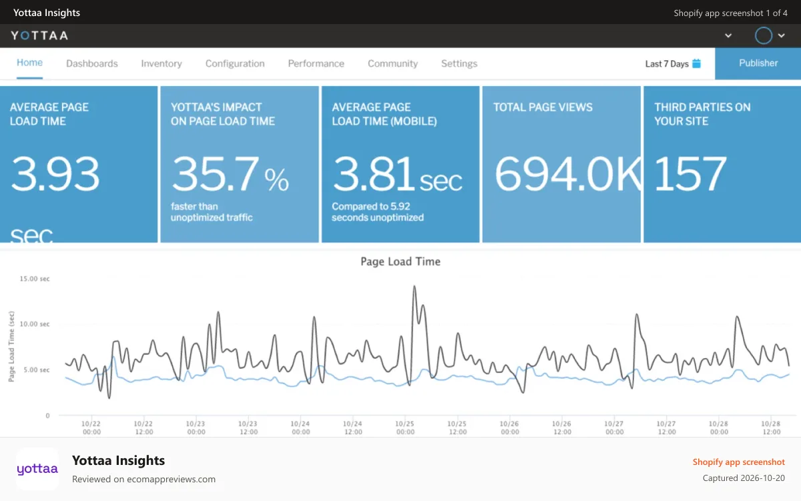The width and height of the screenshot is (801, 501).
Task: Click the calendar icon beside Last 7 Days
Action: pos(696,63)
